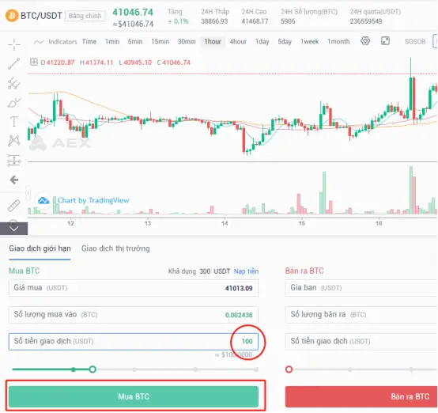Click the Bán ra BTC button
This screenshot has height=413, width=438.
pos(361,396)
